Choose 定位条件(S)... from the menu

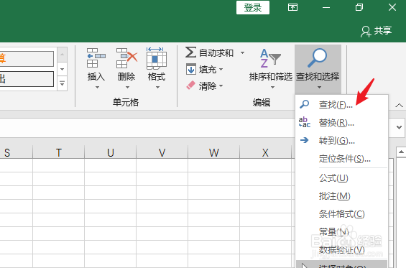tap(341, 159)
